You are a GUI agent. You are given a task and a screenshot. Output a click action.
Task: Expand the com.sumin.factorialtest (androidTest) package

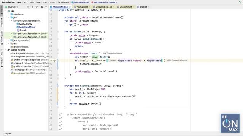coord(11,34)
